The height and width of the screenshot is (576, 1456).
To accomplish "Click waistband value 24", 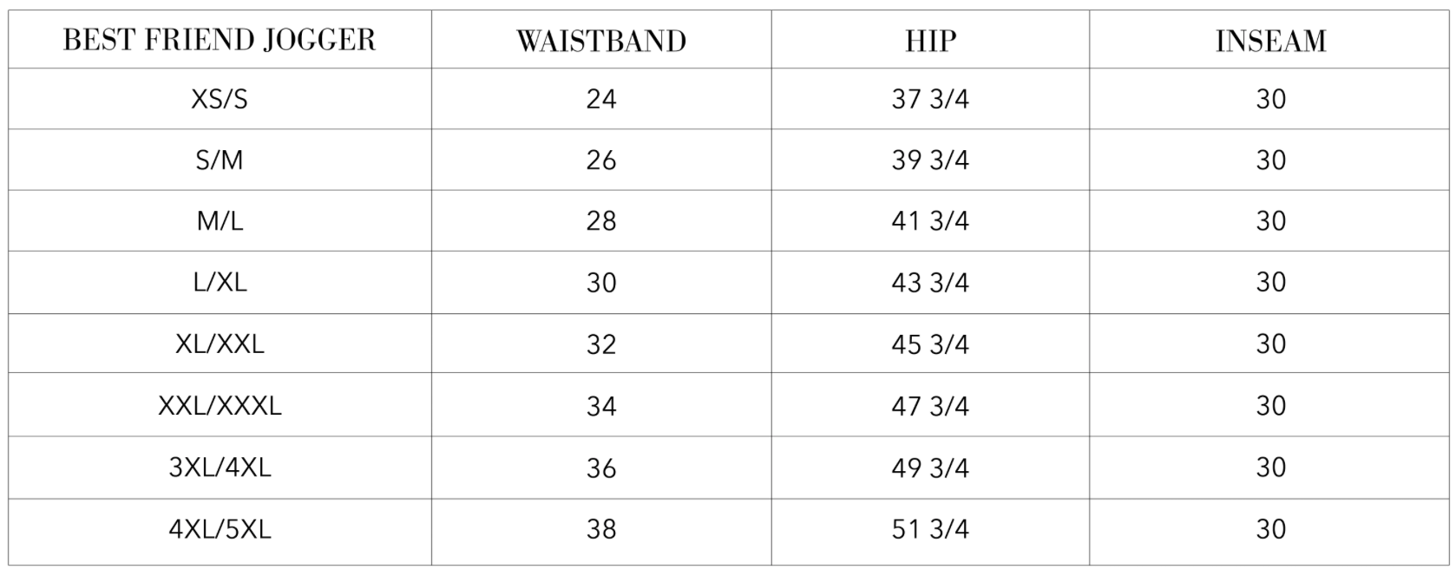I will 601,99.
